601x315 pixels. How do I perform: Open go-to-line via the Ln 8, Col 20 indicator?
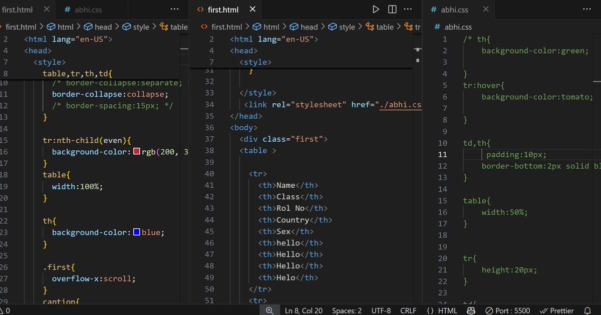304,310
